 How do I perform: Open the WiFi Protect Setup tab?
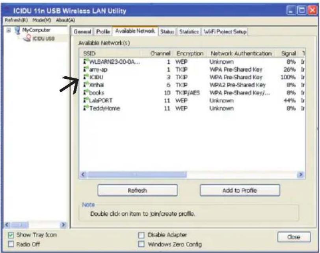225,32
